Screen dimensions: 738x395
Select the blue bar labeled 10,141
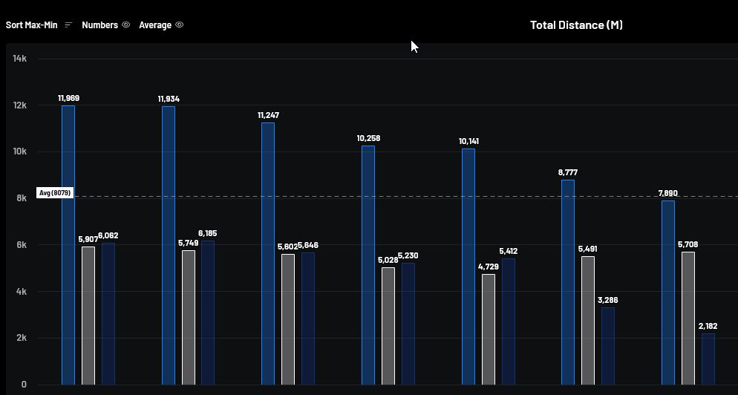468,267
